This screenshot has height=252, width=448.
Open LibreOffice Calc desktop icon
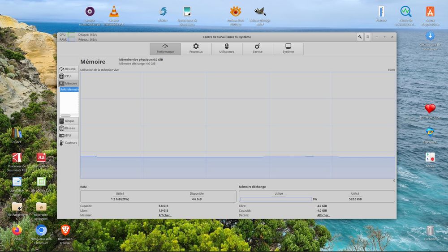coord(41,184)
